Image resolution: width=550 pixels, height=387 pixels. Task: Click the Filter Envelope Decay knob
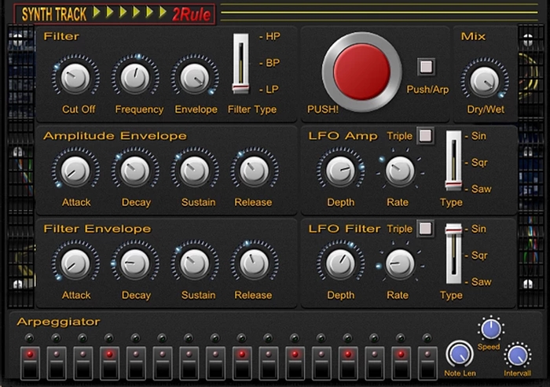coord(135,264)
